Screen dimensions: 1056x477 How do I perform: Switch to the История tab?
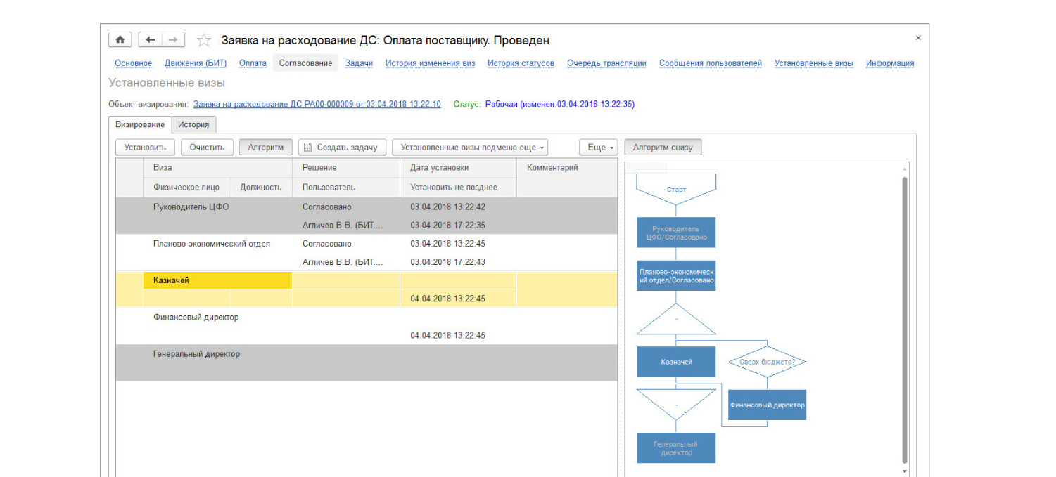[x=193, y=124]
